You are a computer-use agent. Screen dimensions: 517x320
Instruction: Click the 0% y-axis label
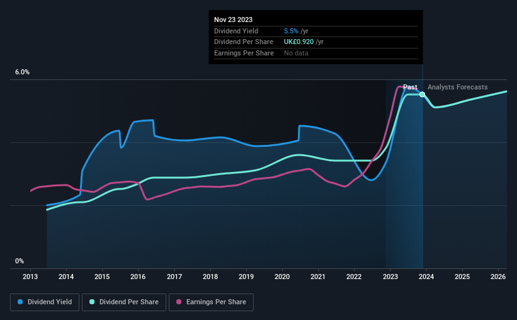point(20,261)
